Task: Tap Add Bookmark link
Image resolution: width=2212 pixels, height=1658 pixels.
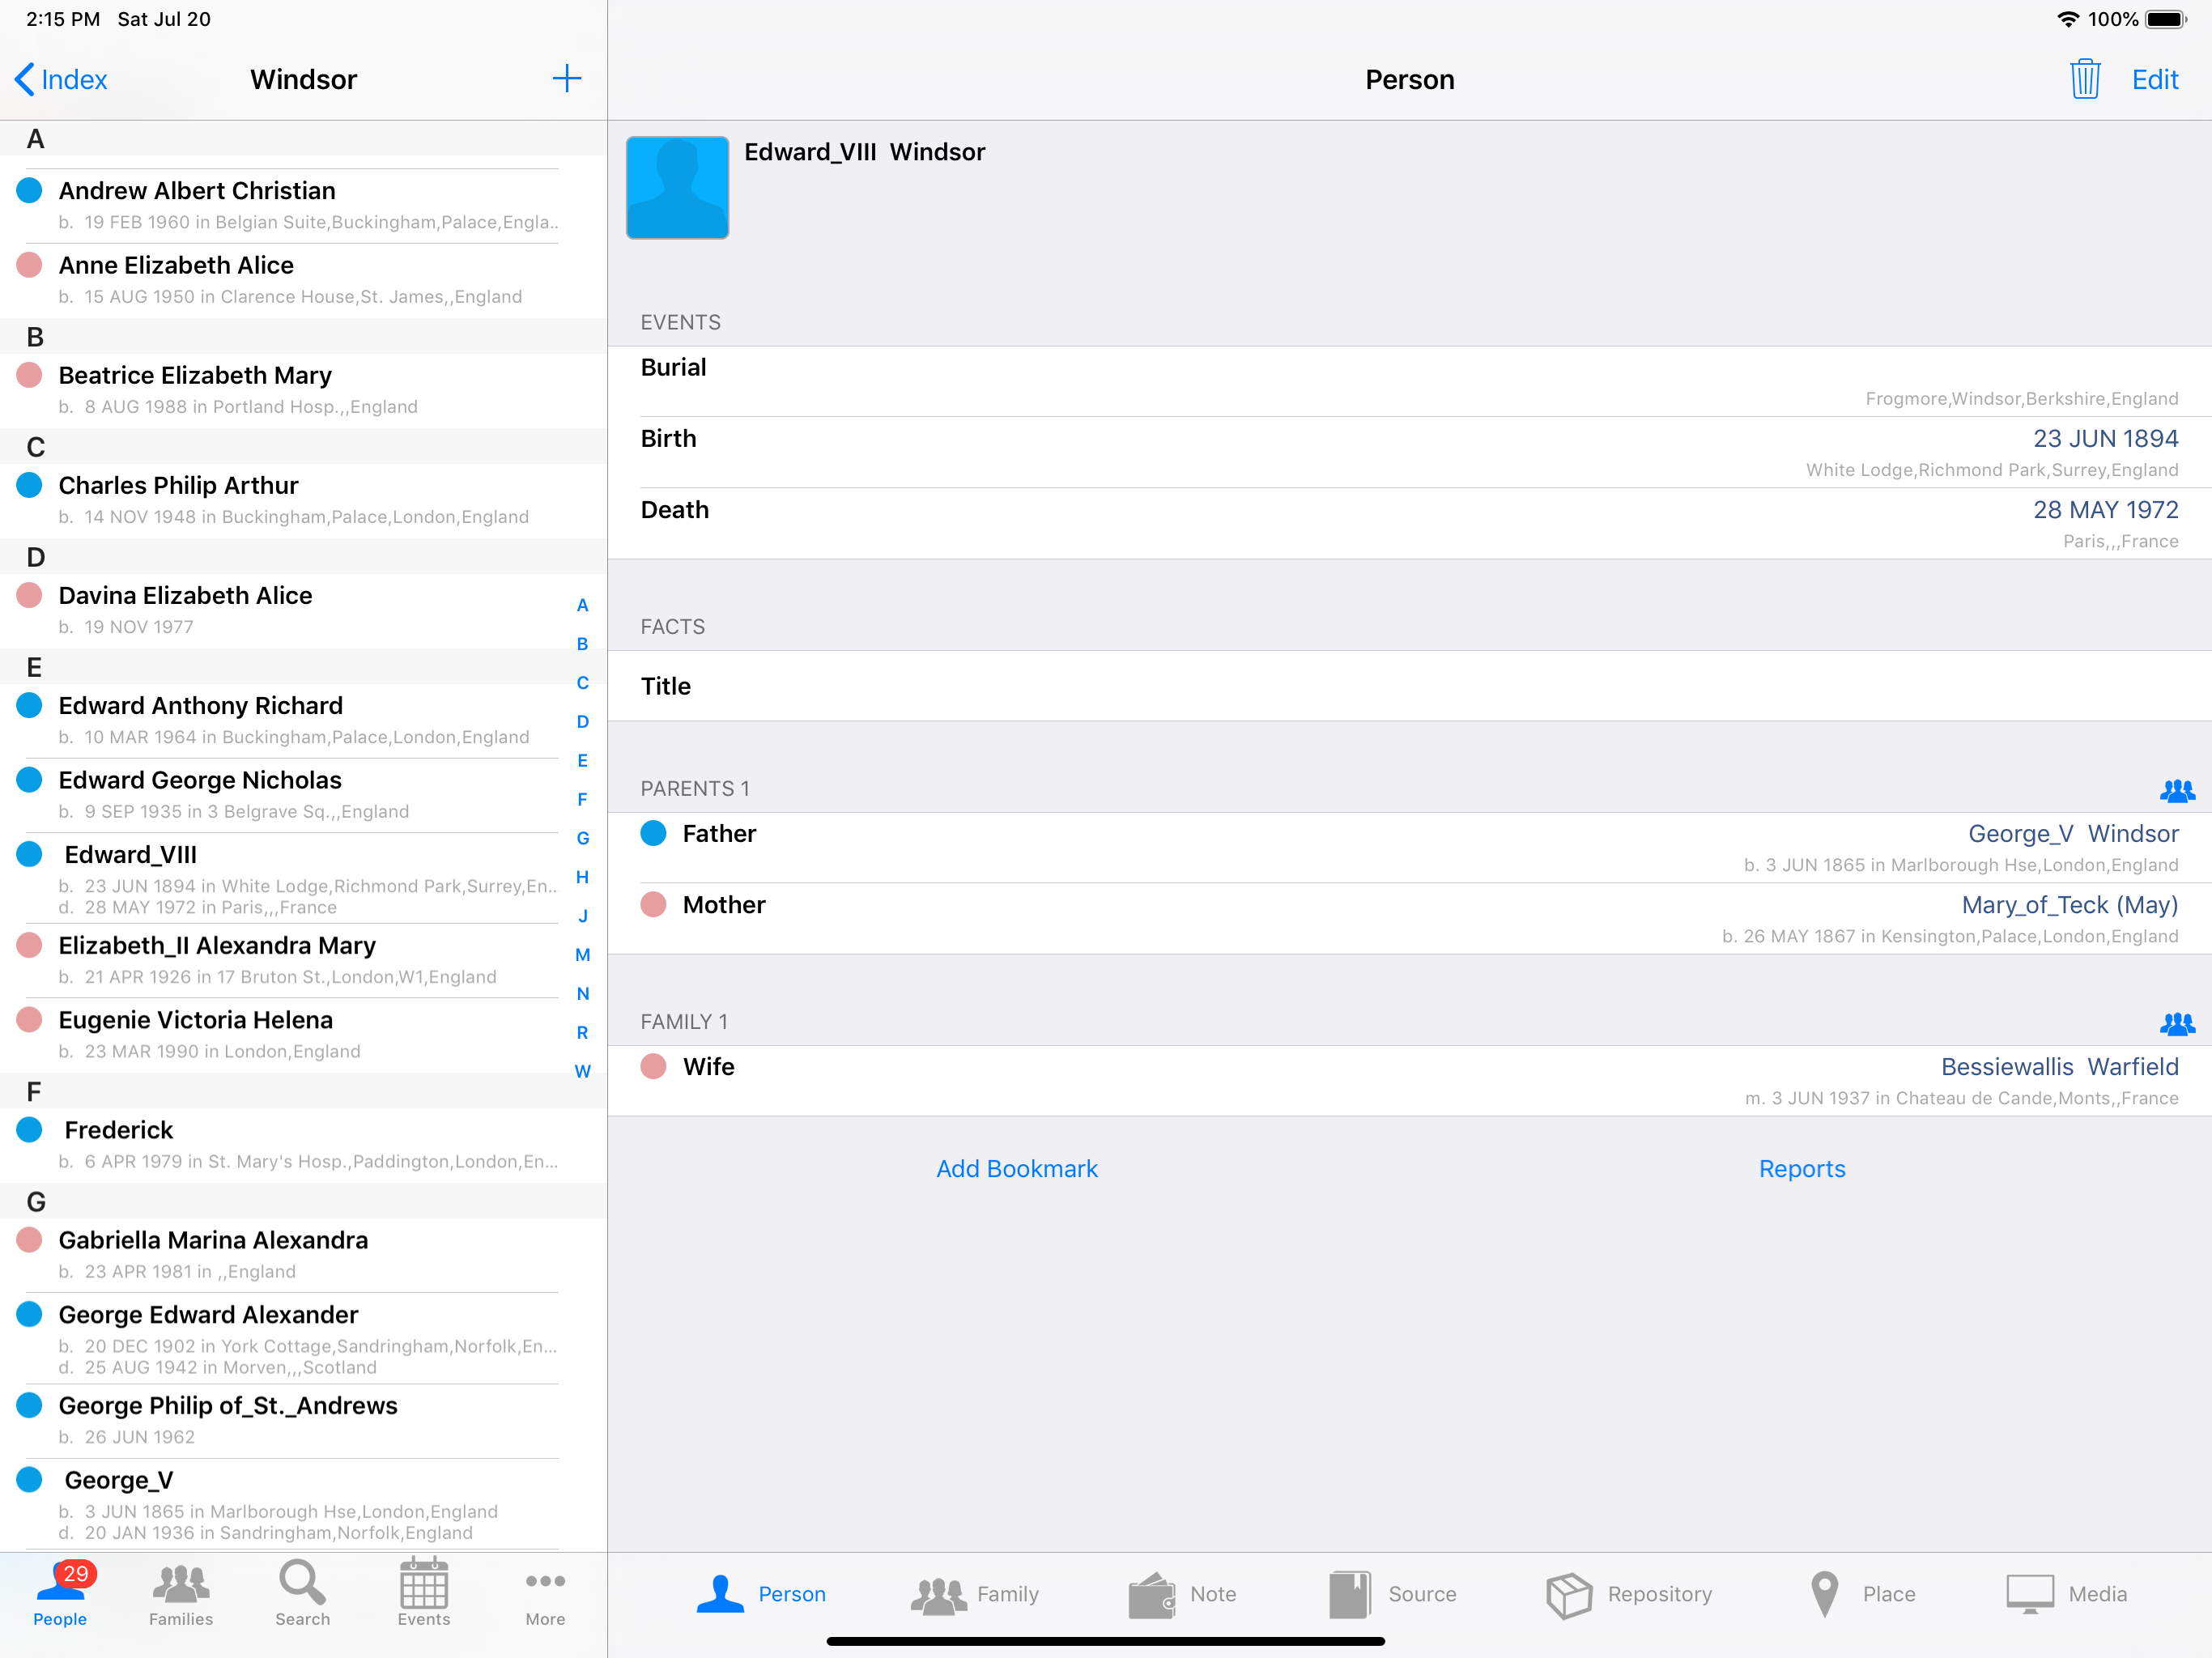Action: coord(1017,1169)
